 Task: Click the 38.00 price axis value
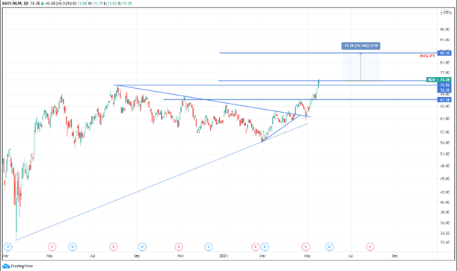(x=445, y=212)
